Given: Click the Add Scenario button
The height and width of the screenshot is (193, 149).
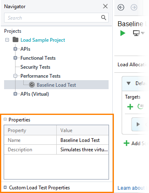Looking at the screenshot, I should pyautogui.click(x=136, y=144).
